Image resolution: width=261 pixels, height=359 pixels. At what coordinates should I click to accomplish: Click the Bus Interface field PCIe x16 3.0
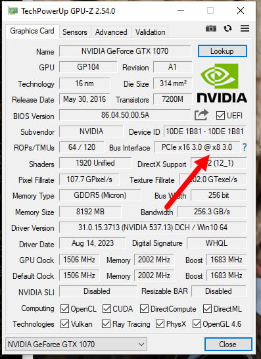click(x=197, y=147)
